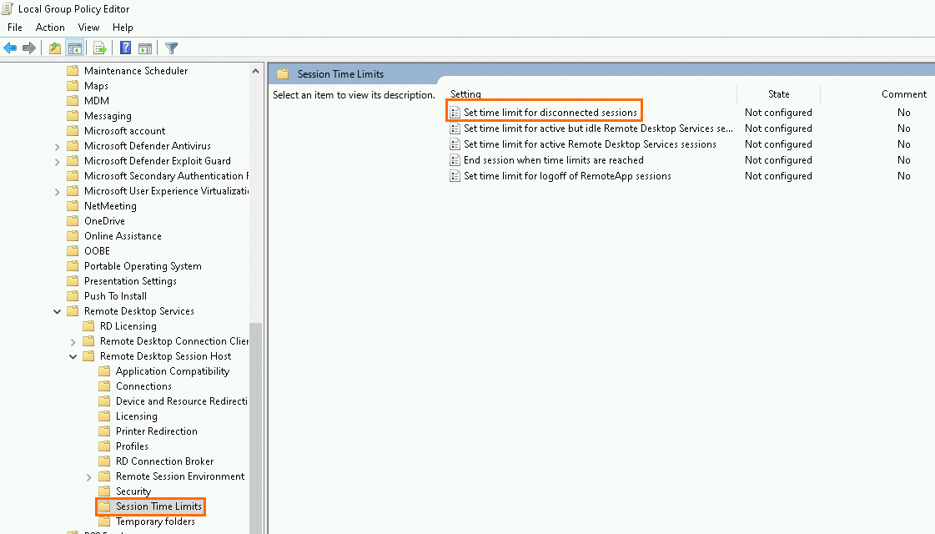The image size is (935, 534).
Task: Click folder icon beside NetMeeting
Action: pos(73,206)
